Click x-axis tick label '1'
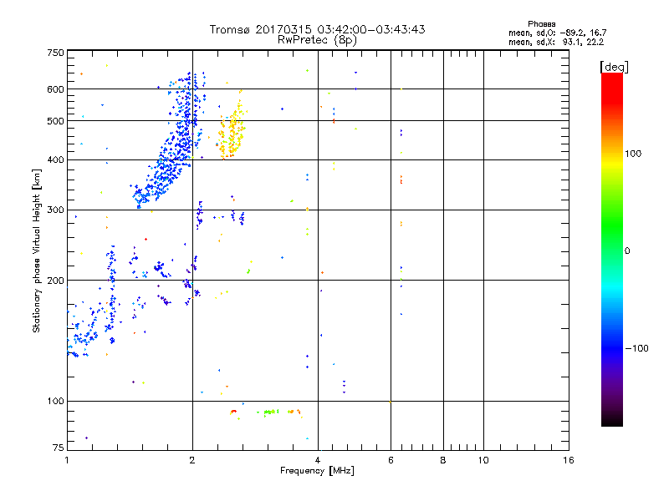This screenshot has height=501, width=669. 67,460
